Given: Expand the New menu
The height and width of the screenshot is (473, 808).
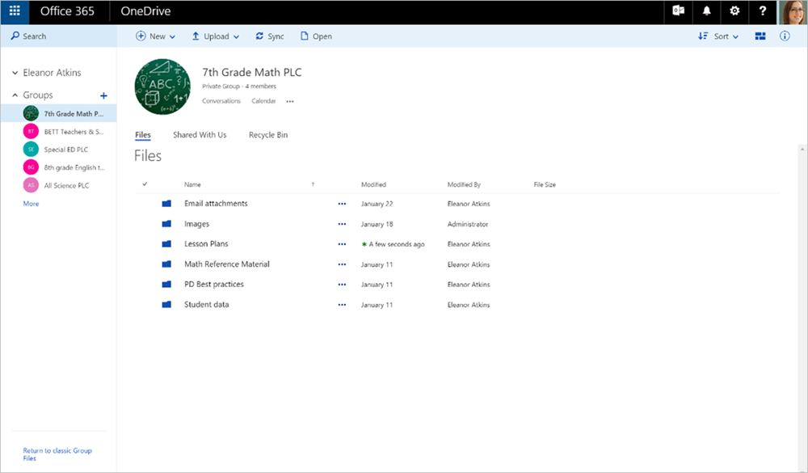Looking at the screenshot, I should pyautogui.click(x=155, y=36).
